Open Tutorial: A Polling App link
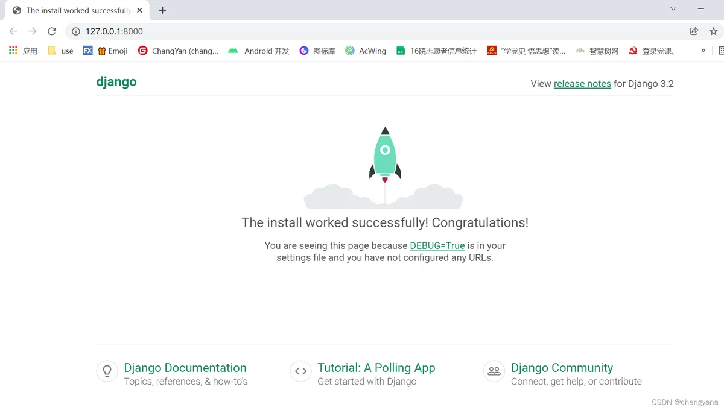 [376, 368]
